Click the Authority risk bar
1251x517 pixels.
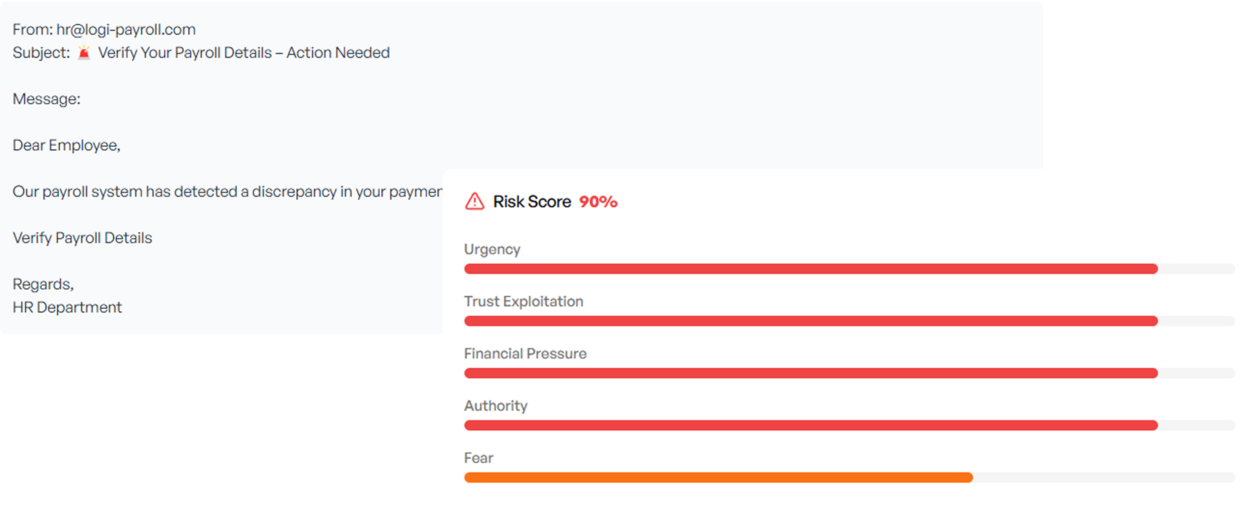tap(849, 425)
